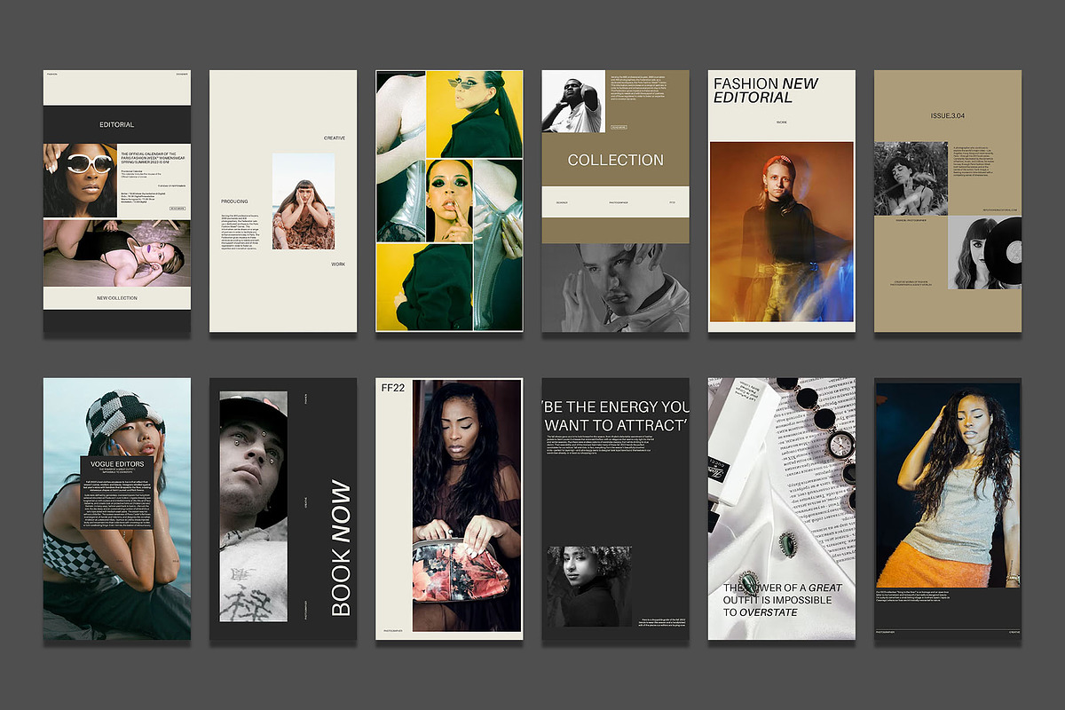The width and height of the screenshot is (1065, 710).
Task: Click the "EDITORIAL" heading on the dark banner
Action: 117,124
